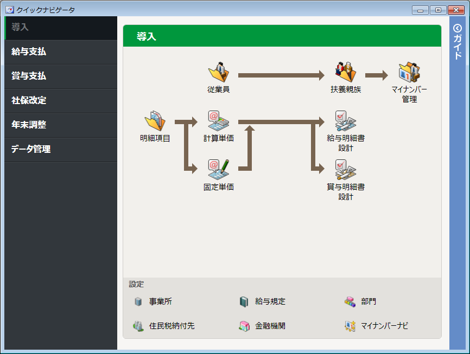Select 社保改定 in the sidebar
This screenshot has height=354, width=470.
[61, 101]
